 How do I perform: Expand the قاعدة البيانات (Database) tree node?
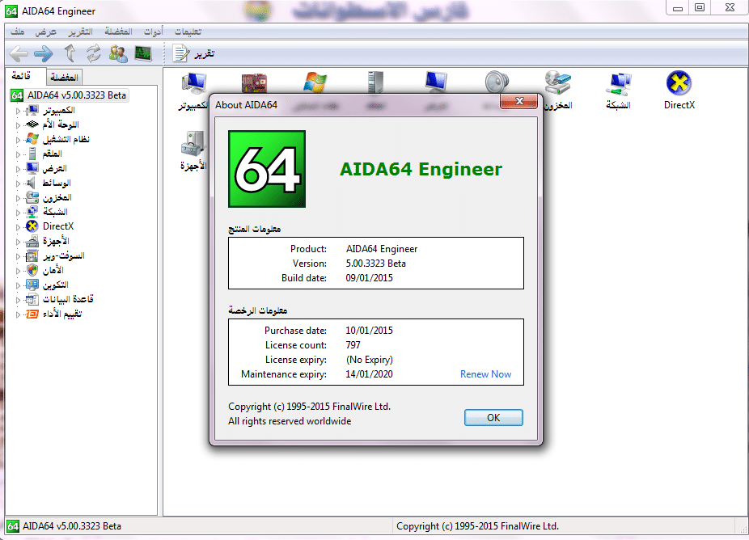click(18, 300)
